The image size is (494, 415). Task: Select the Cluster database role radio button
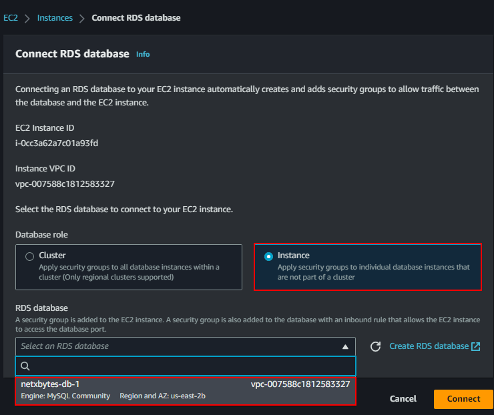click(x=29, y=256)
